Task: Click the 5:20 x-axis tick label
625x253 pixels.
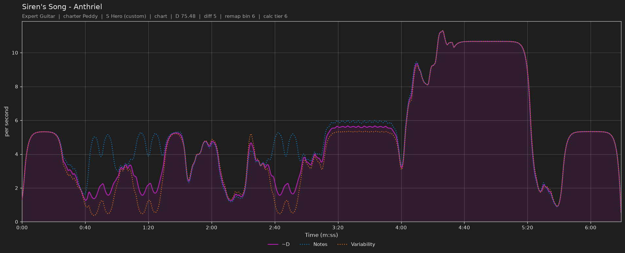Action: [527, 228]
